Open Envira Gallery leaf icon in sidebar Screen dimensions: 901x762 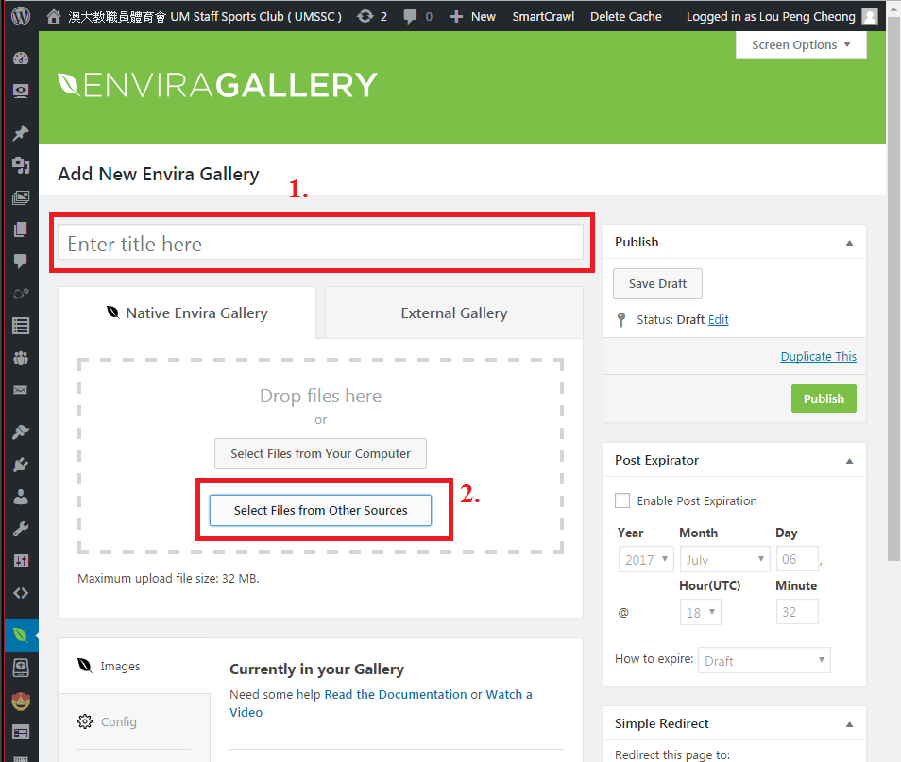tap(21, 635)
